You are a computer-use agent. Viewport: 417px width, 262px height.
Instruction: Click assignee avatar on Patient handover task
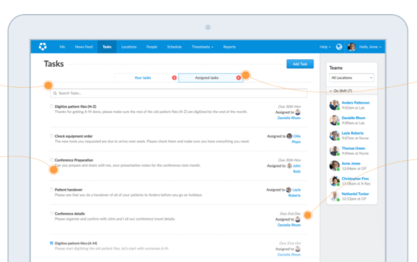coord(289,190)
